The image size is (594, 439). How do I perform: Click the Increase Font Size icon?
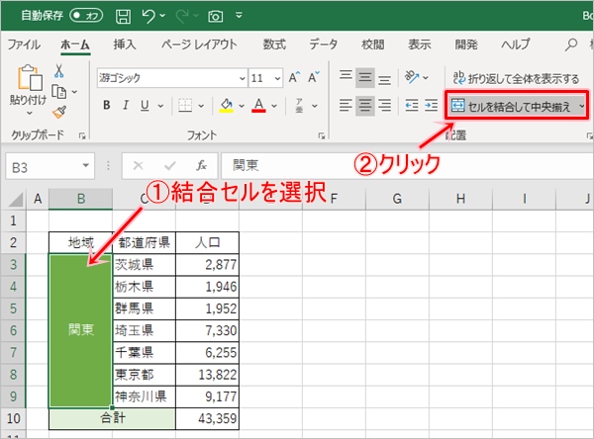point(294,77)
